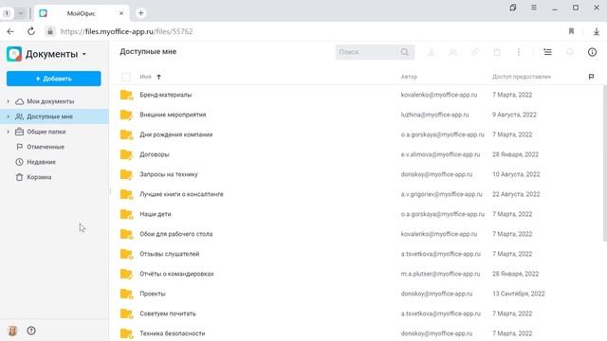Click the search magnifier icon

click(x=405, y=52)
